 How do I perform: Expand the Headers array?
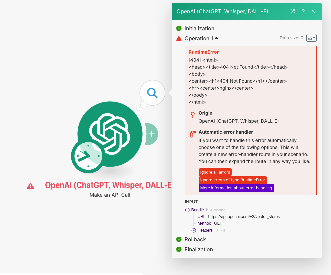tap(194, 230)
